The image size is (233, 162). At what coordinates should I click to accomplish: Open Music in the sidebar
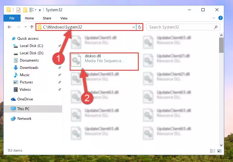25,75
